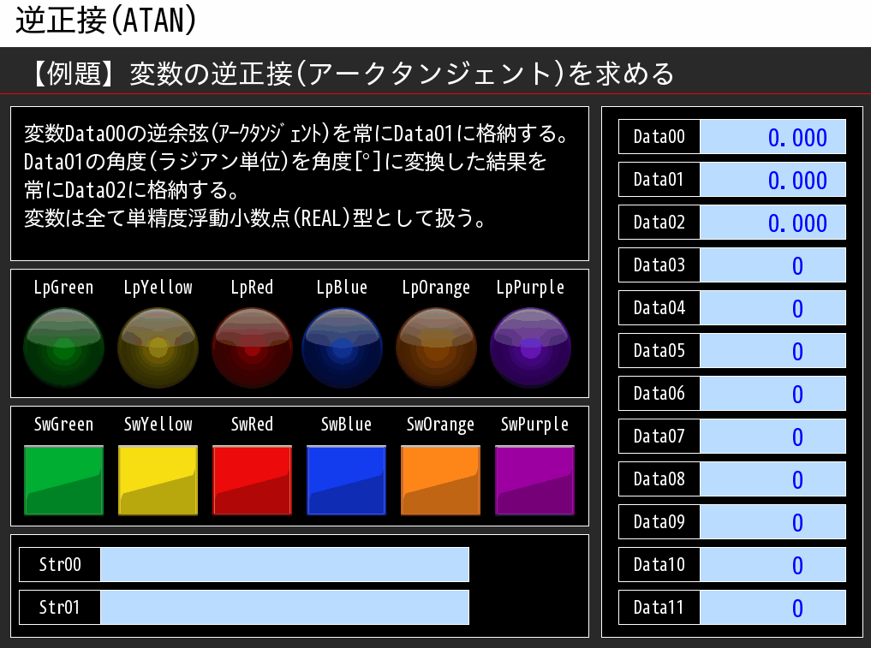
Task: Select the Data09 value field
Action: (773, 521)
